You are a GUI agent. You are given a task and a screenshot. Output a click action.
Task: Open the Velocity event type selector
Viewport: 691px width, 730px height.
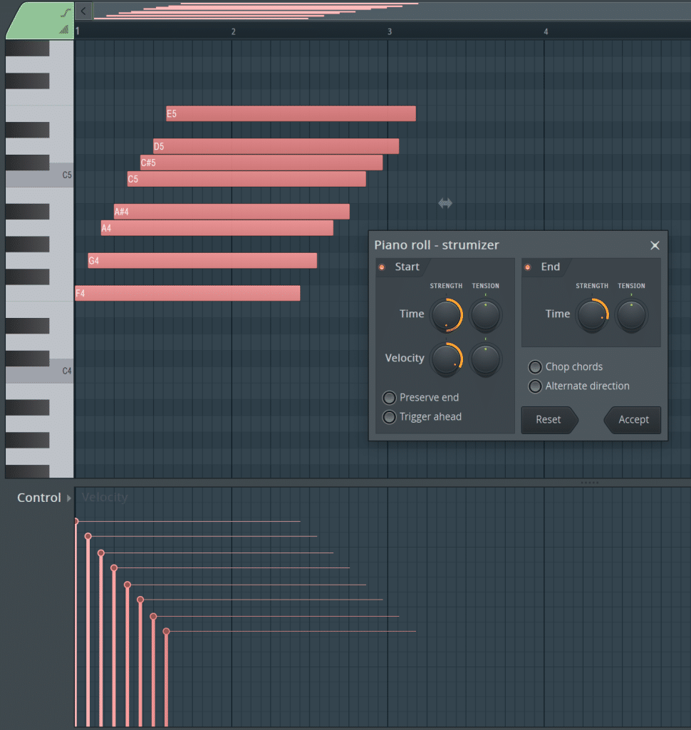tap(104, 498)
